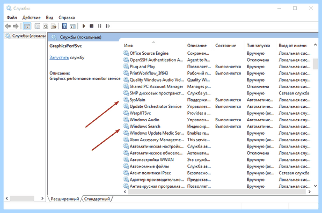Click the Start Service play icon
Screen dimensions: 322x213
click(x=84, y=26)
